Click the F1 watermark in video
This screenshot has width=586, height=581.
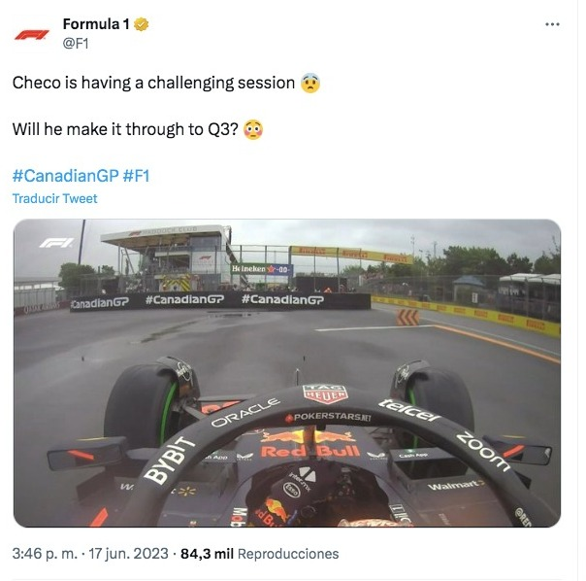coord(56,243)
